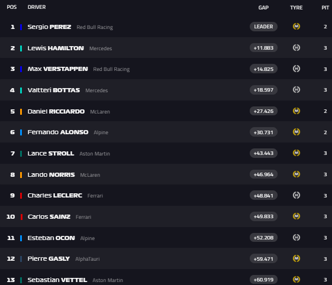This screenshot has height=285, width=332.
Task: Click Esteban Ocon's hard tyre icon
Action: [x=296, y=238]
